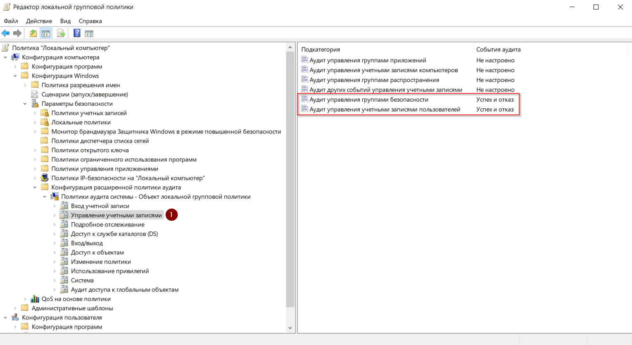This screenshot has width=632, height=345.
Task: Expand the Локальные политики node
Action: coord(35,122)
